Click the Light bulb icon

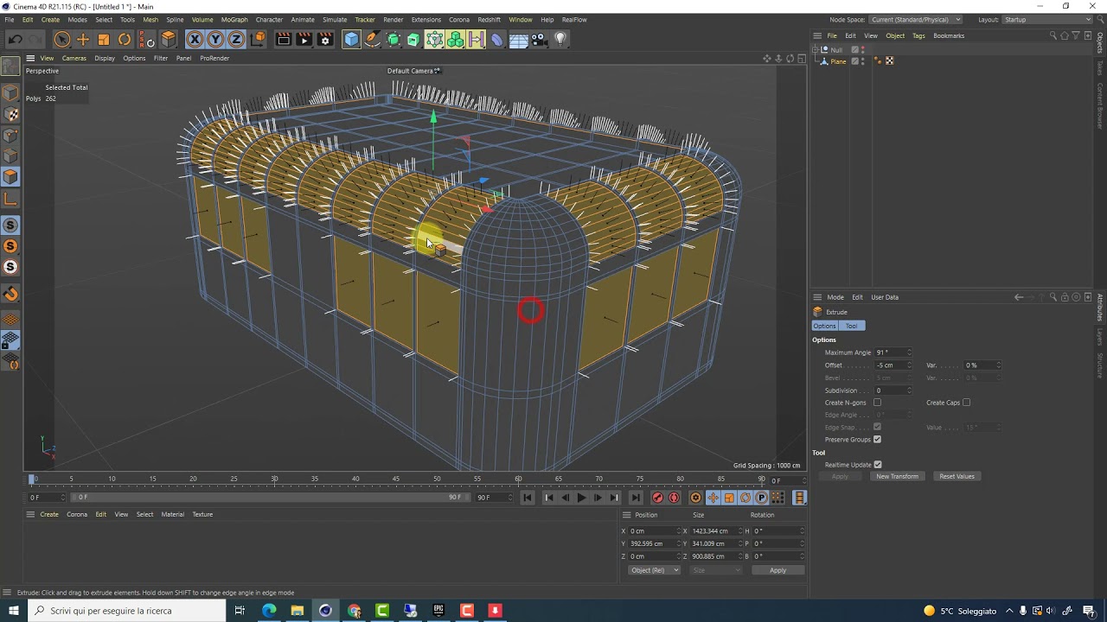560,39
